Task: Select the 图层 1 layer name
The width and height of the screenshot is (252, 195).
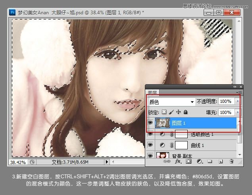Action: [179, 123]
